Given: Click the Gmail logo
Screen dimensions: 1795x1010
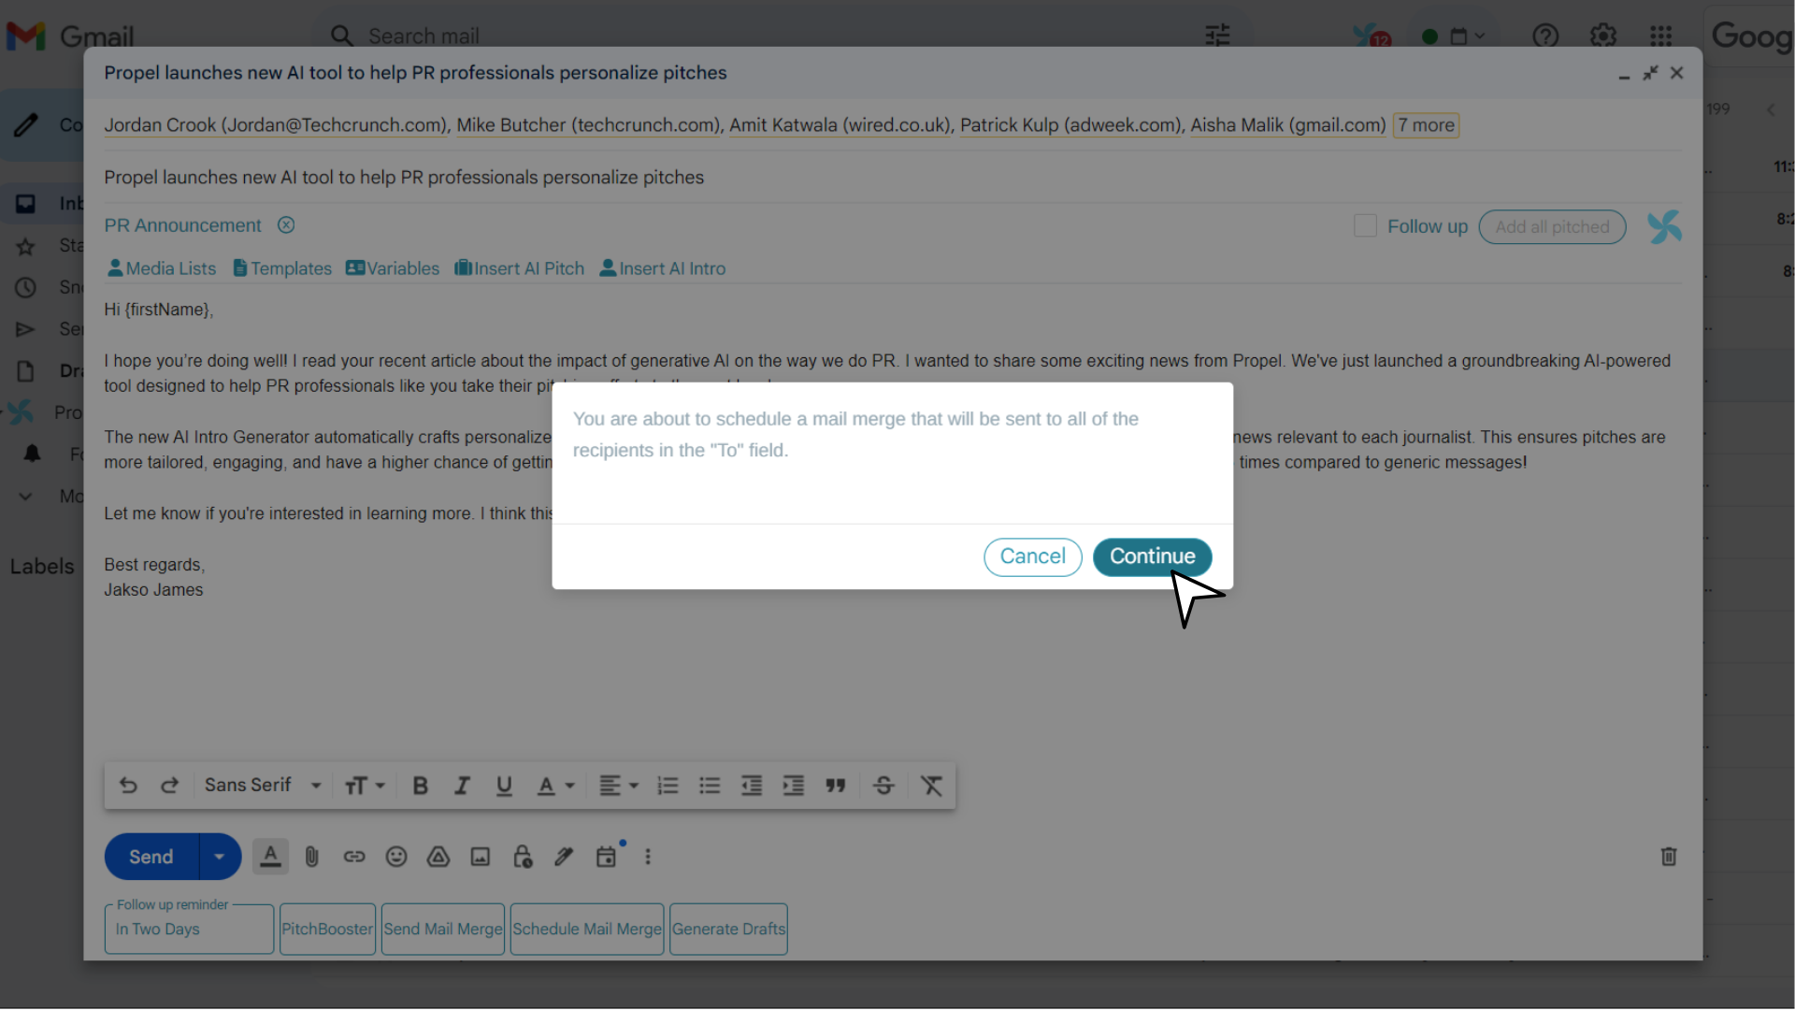Looking at the screenshot, I should coord(70,36).
